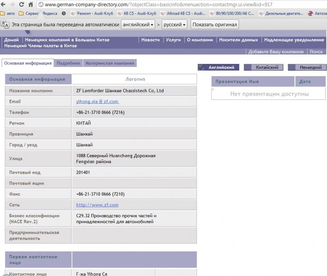Click postal code value '201401'
Viewport: 327px width, 276px height.
click(83, 172)
